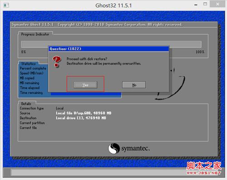Click No to cancel disk restore
227x180 pixels.
[x=134, y=85]
